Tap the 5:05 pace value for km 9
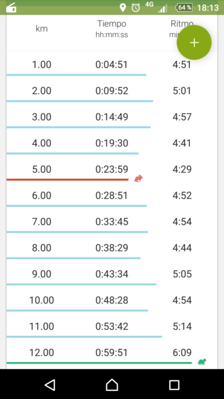The height and width of the screenshot is (399, 224). [x=182, y=274]
